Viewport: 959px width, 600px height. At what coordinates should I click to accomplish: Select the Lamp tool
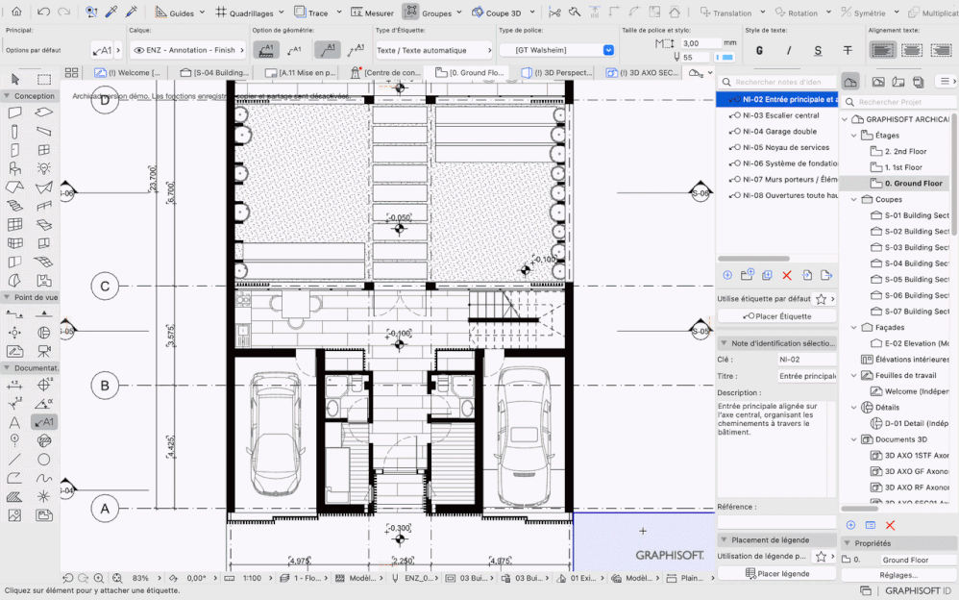pyautogui.click(x=43, y=168)
